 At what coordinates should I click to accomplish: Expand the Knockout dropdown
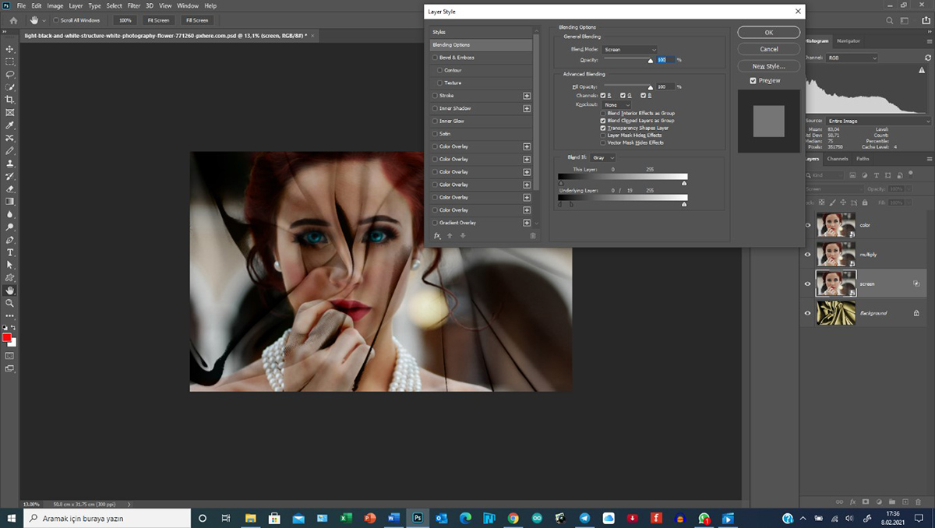pos(616,104)
